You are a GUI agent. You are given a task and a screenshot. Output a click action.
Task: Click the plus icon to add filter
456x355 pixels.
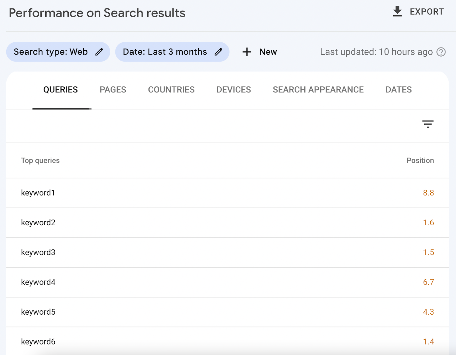tap(247, 52)
